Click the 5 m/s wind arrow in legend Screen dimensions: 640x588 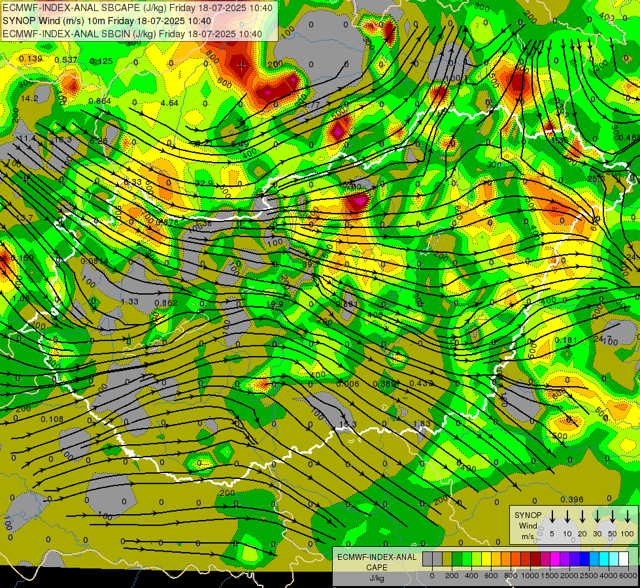point(552,515)
